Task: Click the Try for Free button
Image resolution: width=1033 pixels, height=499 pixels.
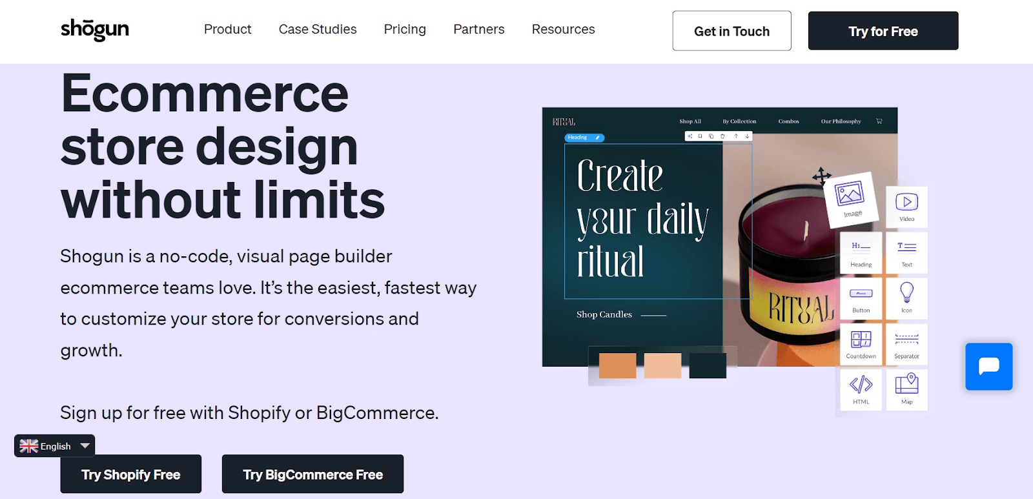Action: tap(883, 31)
